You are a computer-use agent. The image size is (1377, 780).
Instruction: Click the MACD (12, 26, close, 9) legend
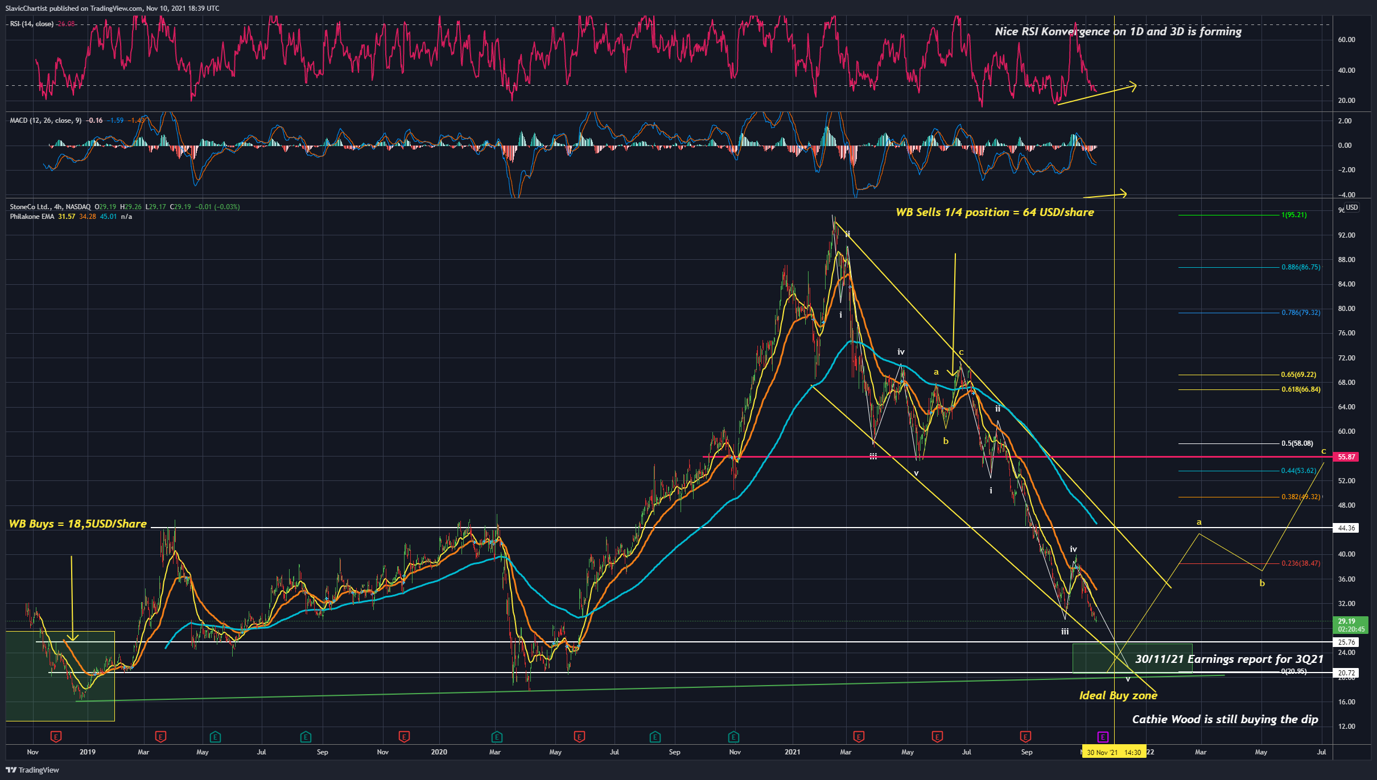pyautogui.click(x=46, y=121)
